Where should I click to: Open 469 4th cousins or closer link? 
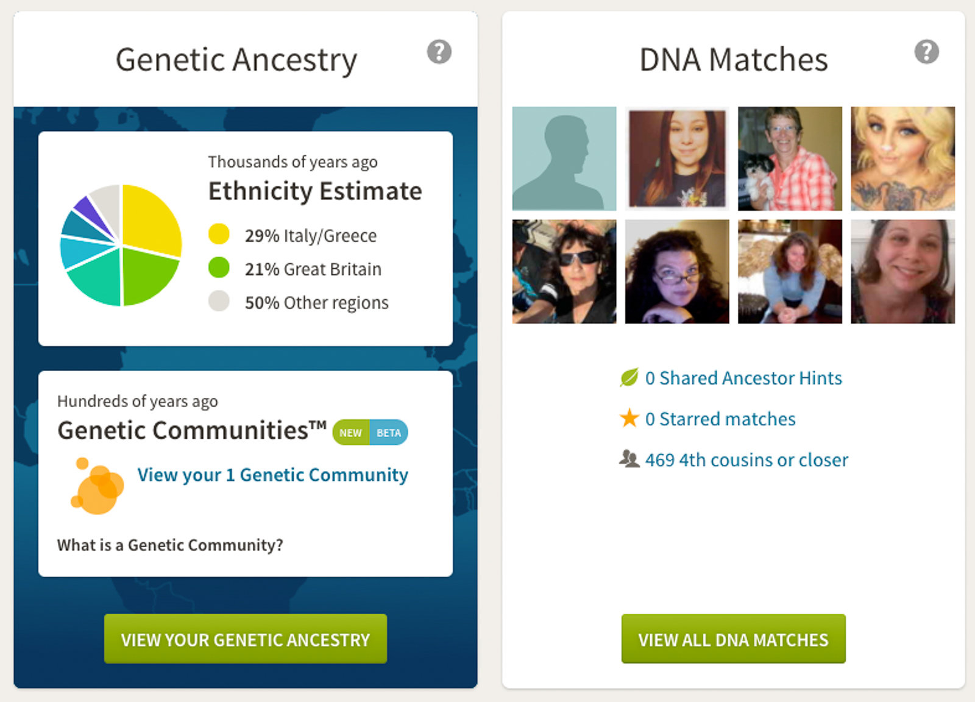746,460
